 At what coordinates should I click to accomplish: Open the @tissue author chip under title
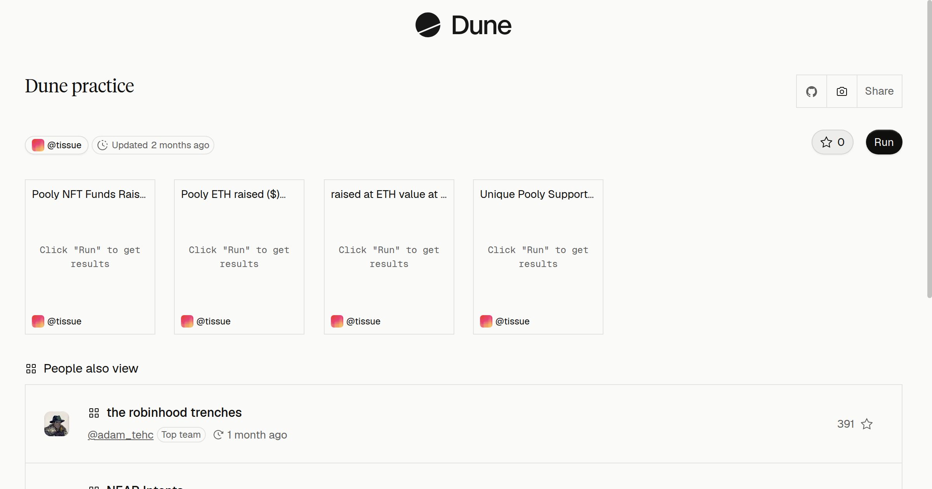pyautogui.click(x=57, y=145)
